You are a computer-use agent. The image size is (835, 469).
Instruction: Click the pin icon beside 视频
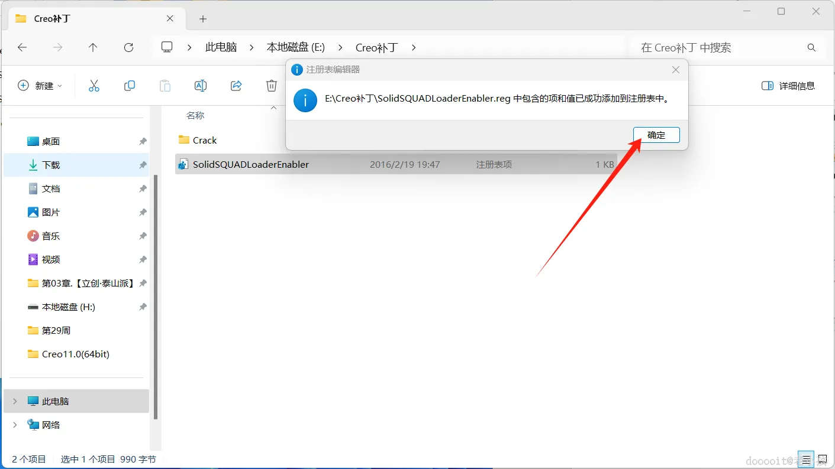pyautogui.click(x=143, y=260)
